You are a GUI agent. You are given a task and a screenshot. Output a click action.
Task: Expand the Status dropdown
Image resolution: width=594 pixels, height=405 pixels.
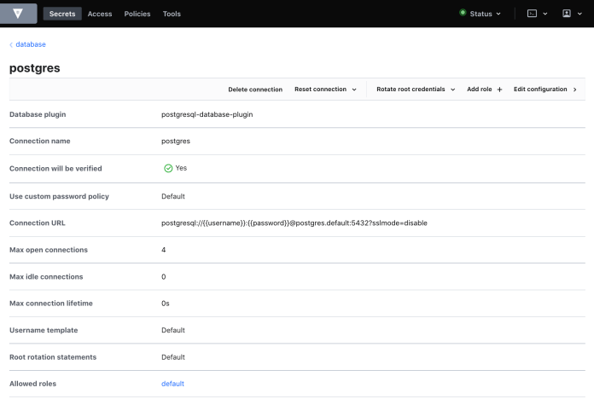pos(481,14)
